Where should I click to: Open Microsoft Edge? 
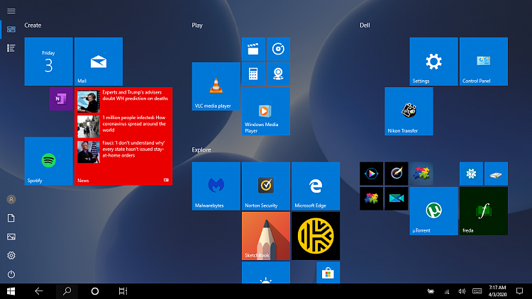[316, 186]
